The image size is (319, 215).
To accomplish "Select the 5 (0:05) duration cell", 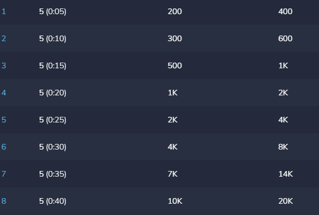I will [x=52, y=11].
